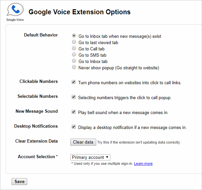
Task: Click the "Display a desktop notification" label text
Action: [x=132, y=127]
